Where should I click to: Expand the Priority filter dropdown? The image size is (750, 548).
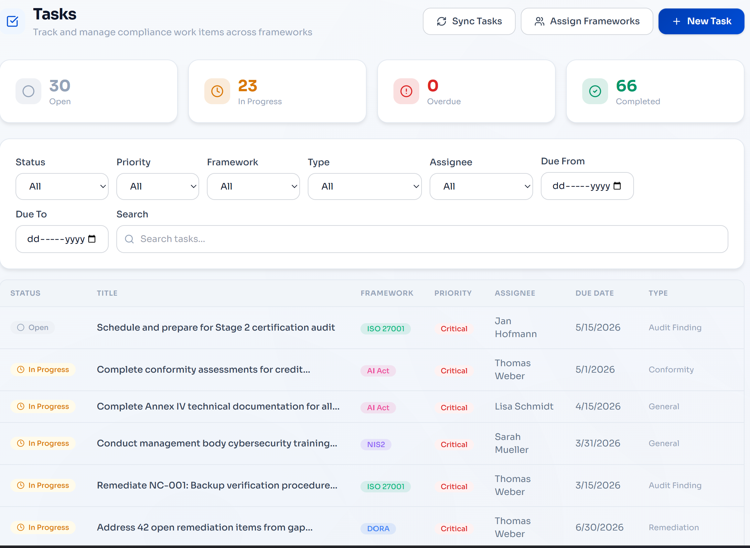(x=157, y=186)
